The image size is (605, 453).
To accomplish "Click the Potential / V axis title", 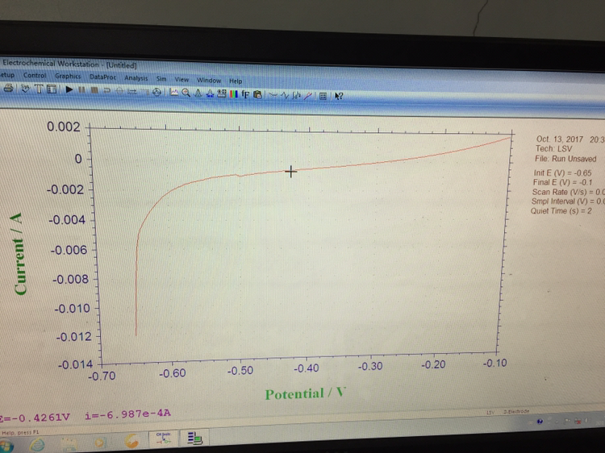I will pyautogui.click(x=305, y=393).
